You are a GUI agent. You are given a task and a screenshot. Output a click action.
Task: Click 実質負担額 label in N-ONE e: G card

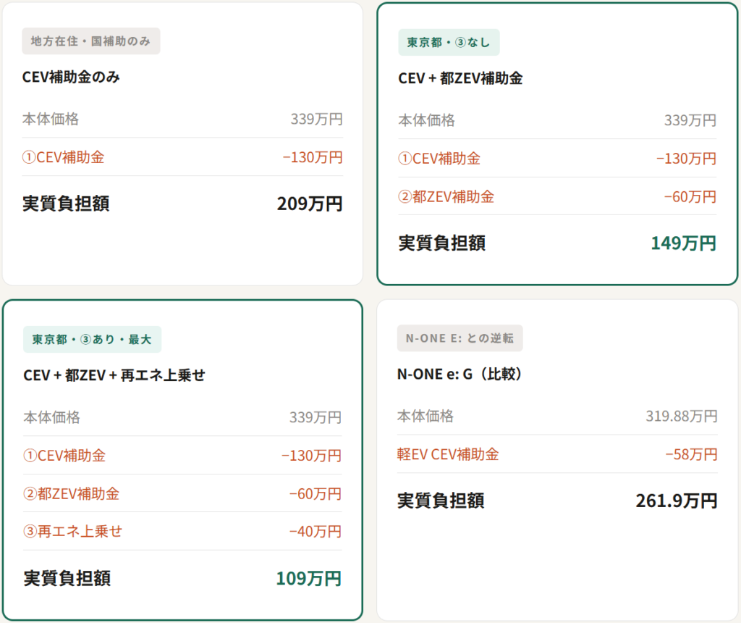point(441,501)
